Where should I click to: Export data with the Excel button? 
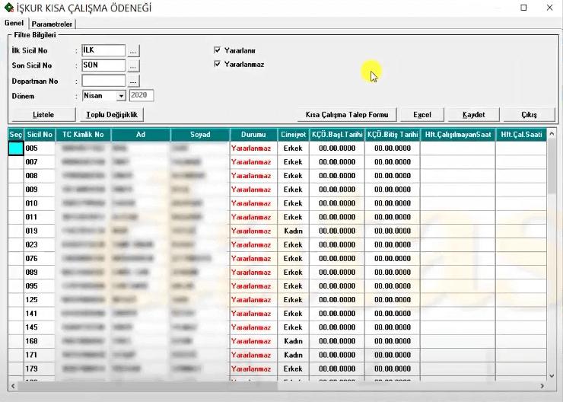[421, 114]
